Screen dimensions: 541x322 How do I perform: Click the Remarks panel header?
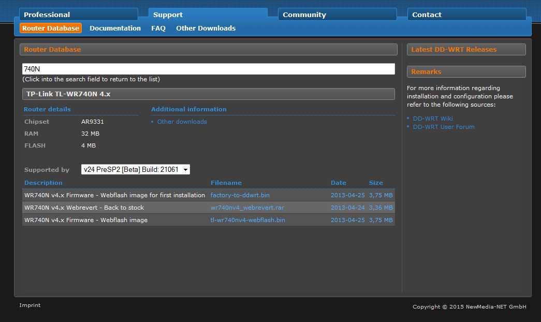[x=466, y=72]
